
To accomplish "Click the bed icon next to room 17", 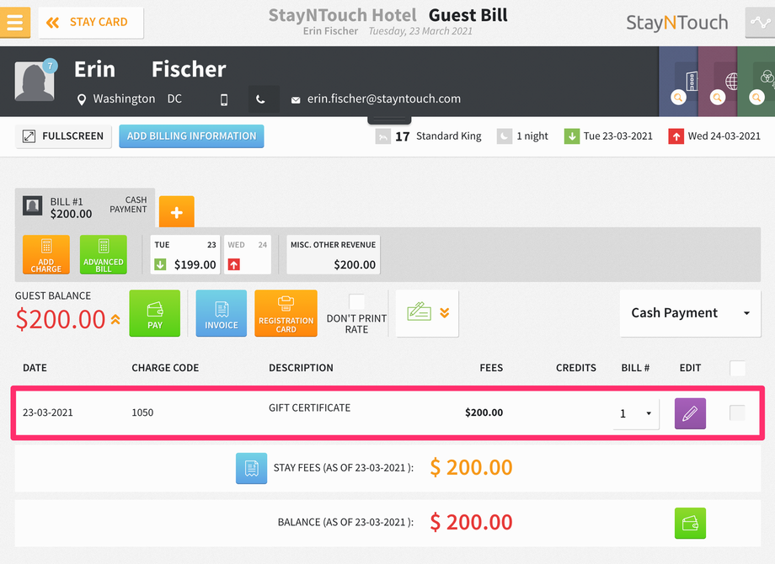I will (x=383, y=136).
